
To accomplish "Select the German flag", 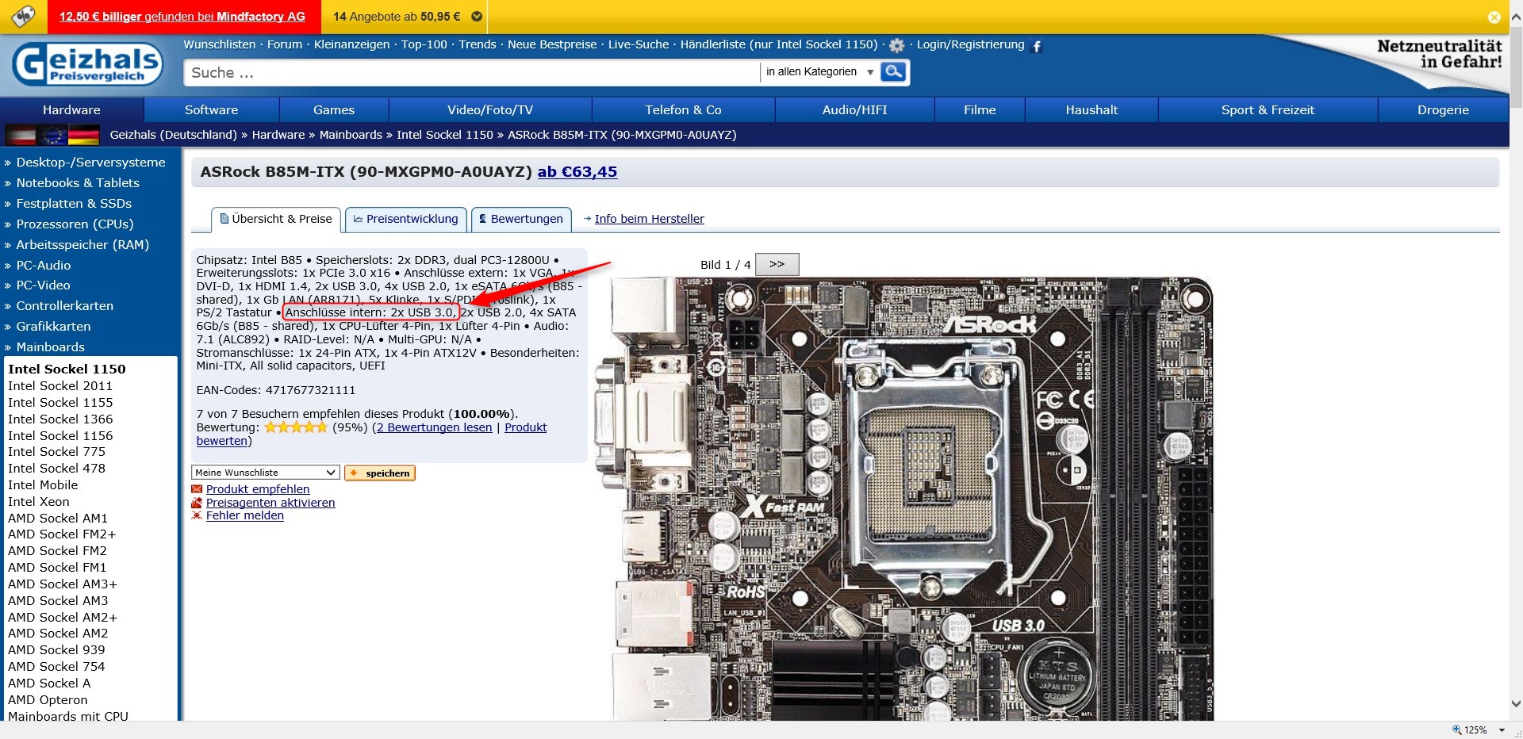I will click(x=84, y=135).
